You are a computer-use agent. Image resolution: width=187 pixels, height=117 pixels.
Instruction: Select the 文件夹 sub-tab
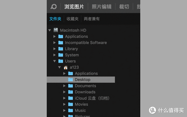[x=55, y=19]
